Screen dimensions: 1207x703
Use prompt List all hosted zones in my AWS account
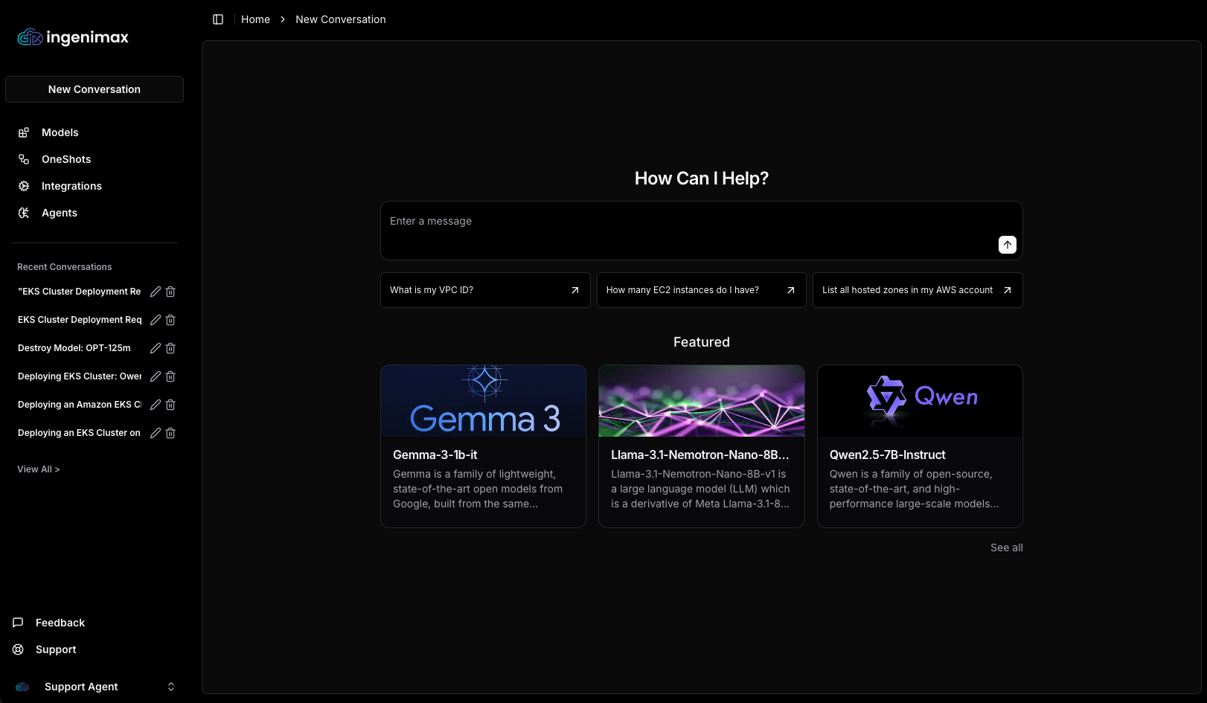918,290
